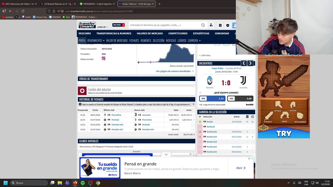Viewport: 333px width, 187px height.
Task: Click the Transfermarkt logo
Action: coord(87,25)
